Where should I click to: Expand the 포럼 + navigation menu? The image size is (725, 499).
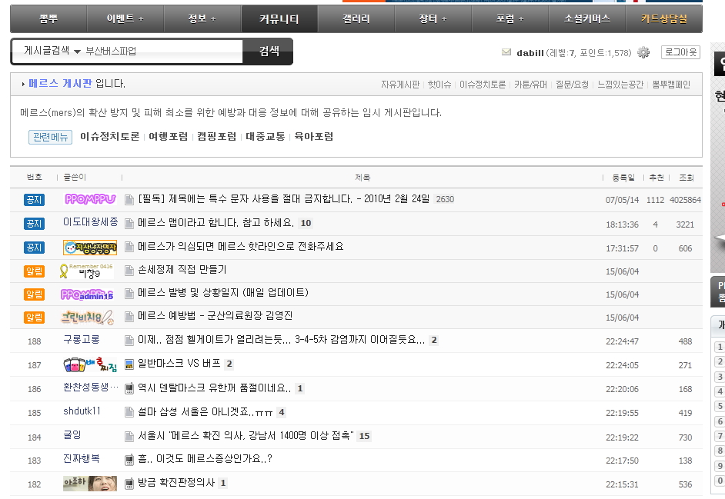tap(510, 18)
